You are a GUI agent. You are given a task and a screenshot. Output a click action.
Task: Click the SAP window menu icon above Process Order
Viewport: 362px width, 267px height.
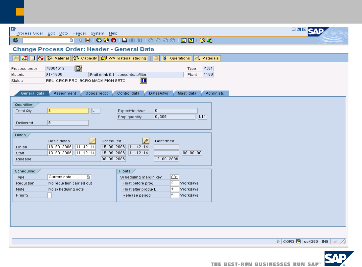[x=14, y=29]
